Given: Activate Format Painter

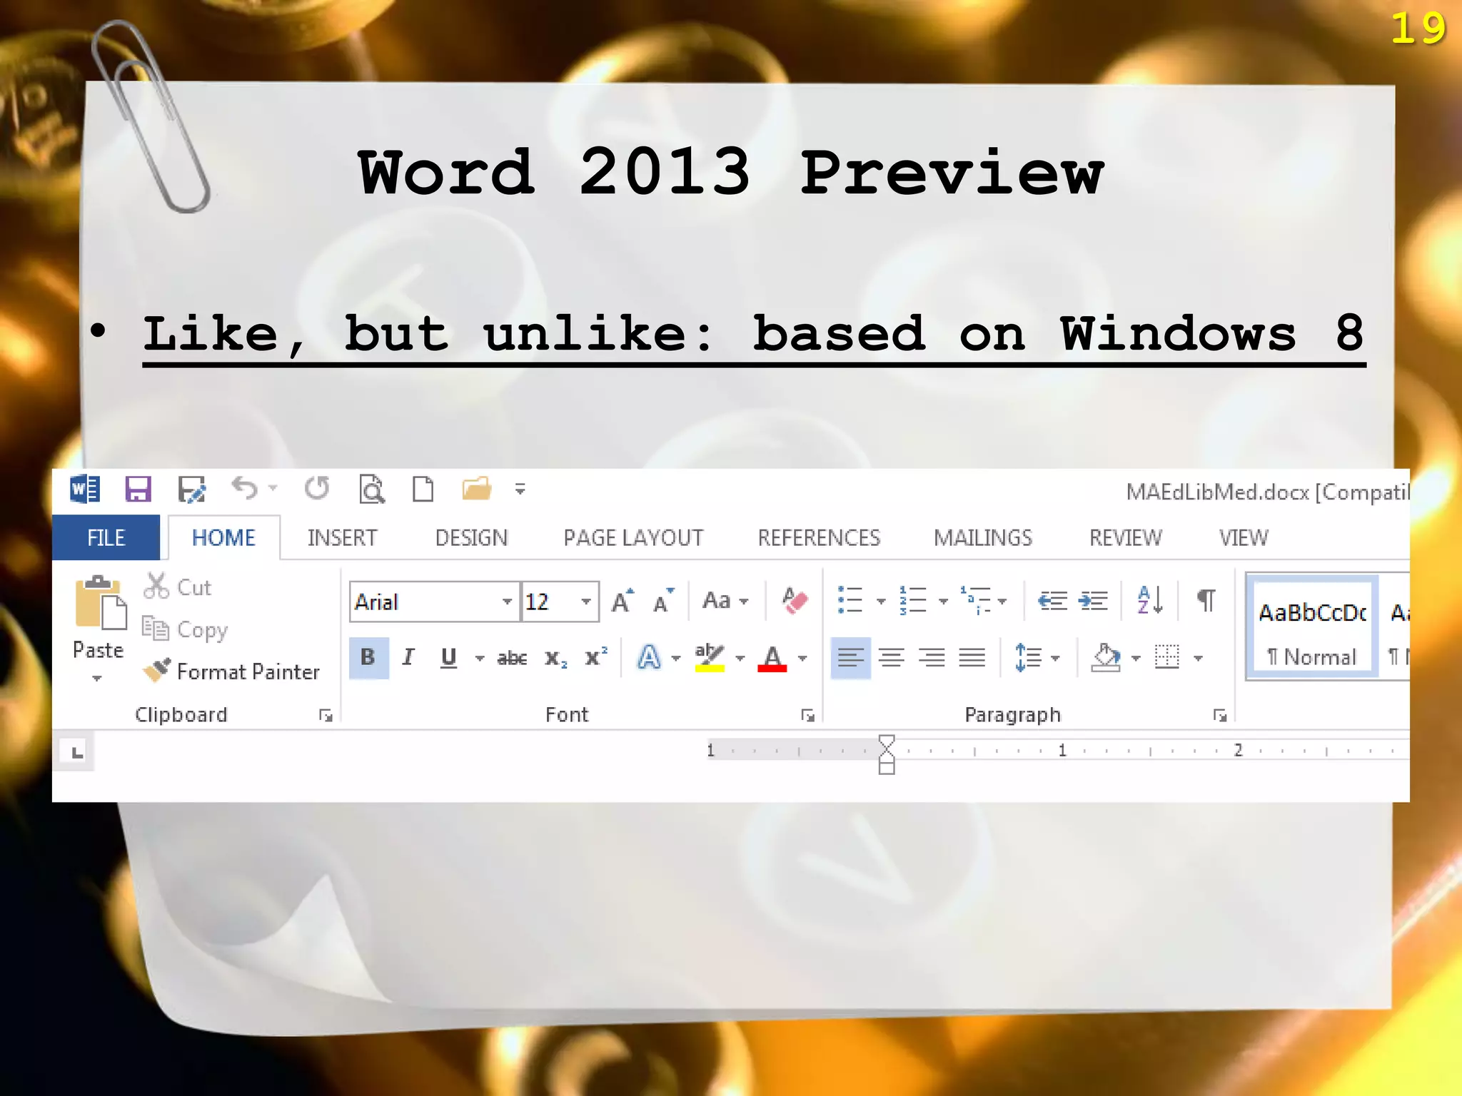Looking at the screenshot, I should point(231,671).
